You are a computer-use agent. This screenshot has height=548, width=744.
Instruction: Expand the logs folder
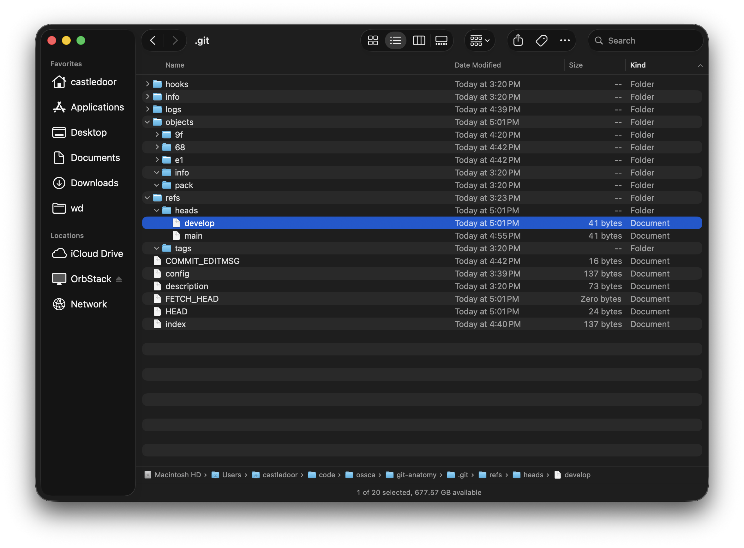pos(148,109)
